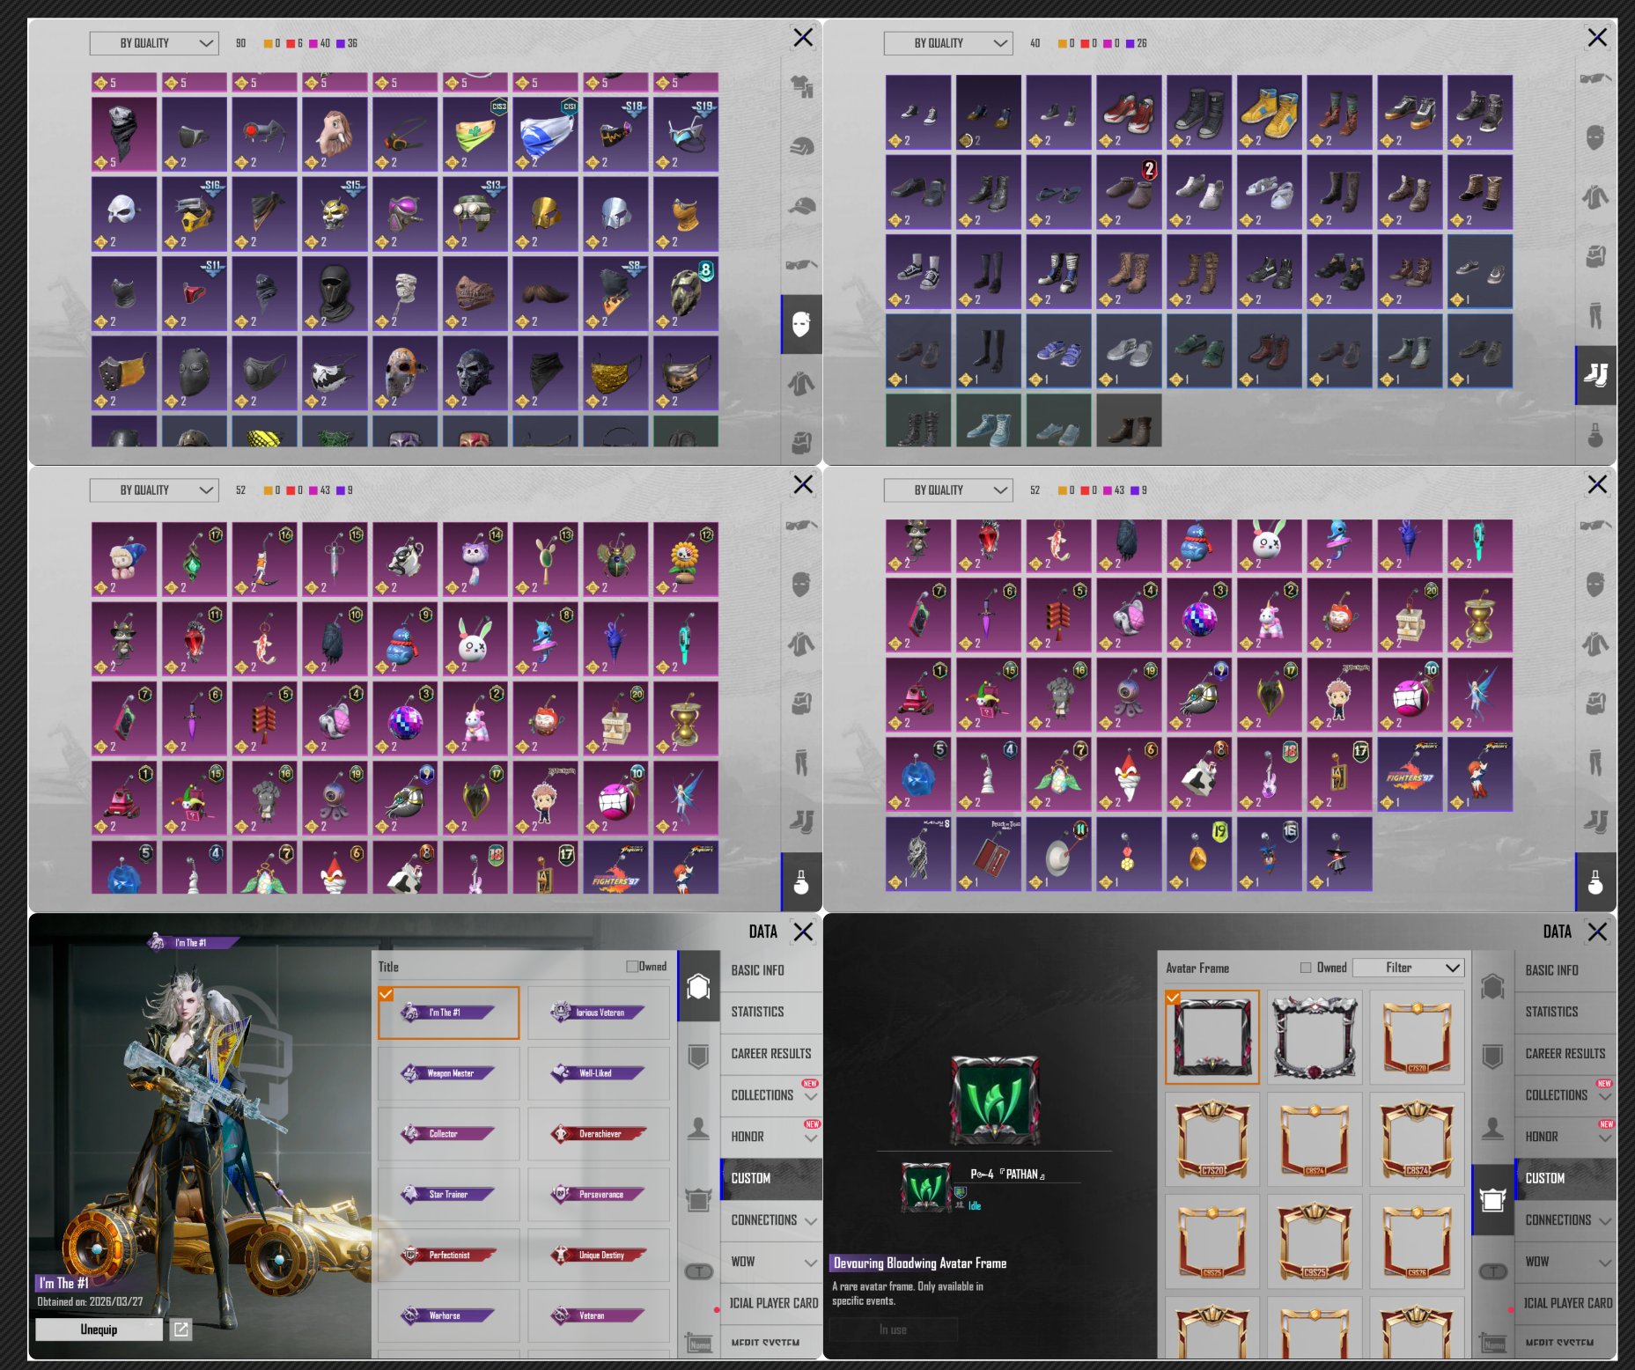Image resolution: width=1635 pixels, height=1370 pixels.
Task: Click the Devouring Bloodwing avatar preview
Action: (994, 1100)
